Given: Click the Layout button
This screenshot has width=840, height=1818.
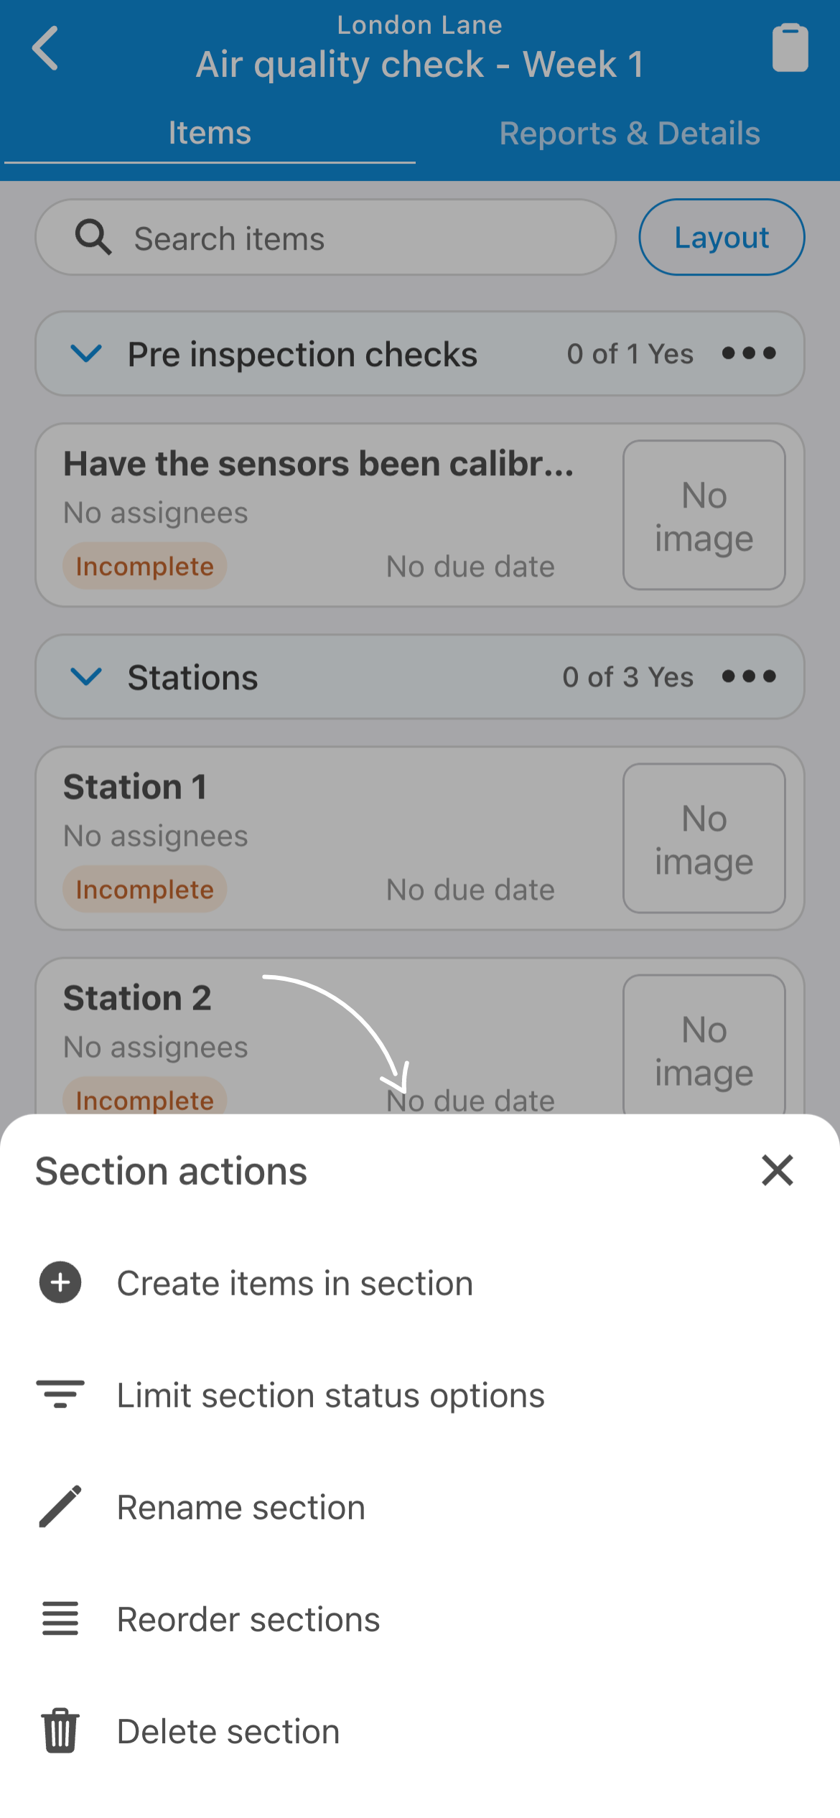Looking at the screenshot, I should [x=722, y=237].
